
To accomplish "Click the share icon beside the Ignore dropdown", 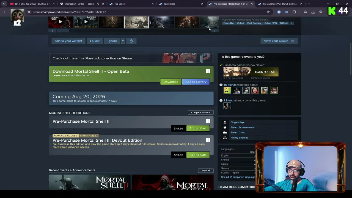I will 131,41.
